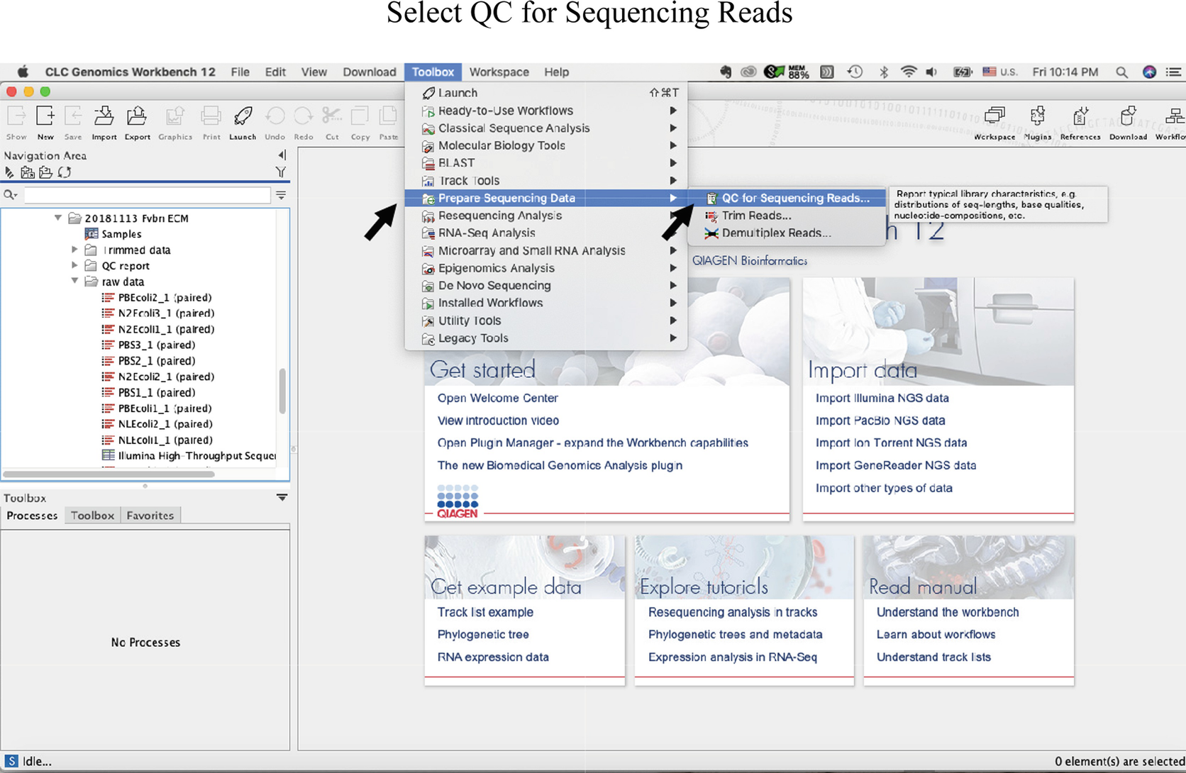Open RNA-Seq Analysis in Toolbox menu

click(545, 233)
